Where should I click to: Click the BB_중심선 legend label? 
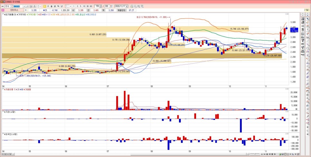tap(80, 15)
